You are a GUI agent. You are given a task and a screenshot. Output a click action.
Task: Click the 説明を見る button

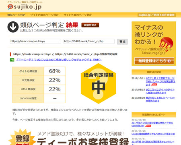[90, 25]
